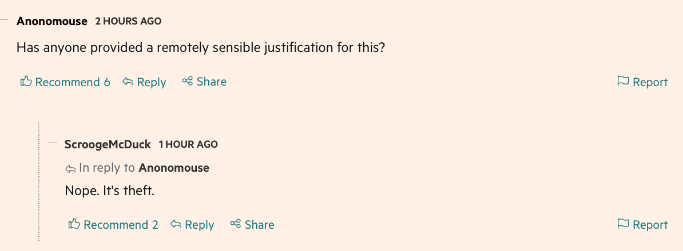Screen dimensions: 683x251
Task: Click the share icon under Anonomouse's comment
Action: (187, 82)
